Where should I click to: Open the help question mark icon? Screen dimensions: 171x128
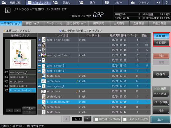167,3
